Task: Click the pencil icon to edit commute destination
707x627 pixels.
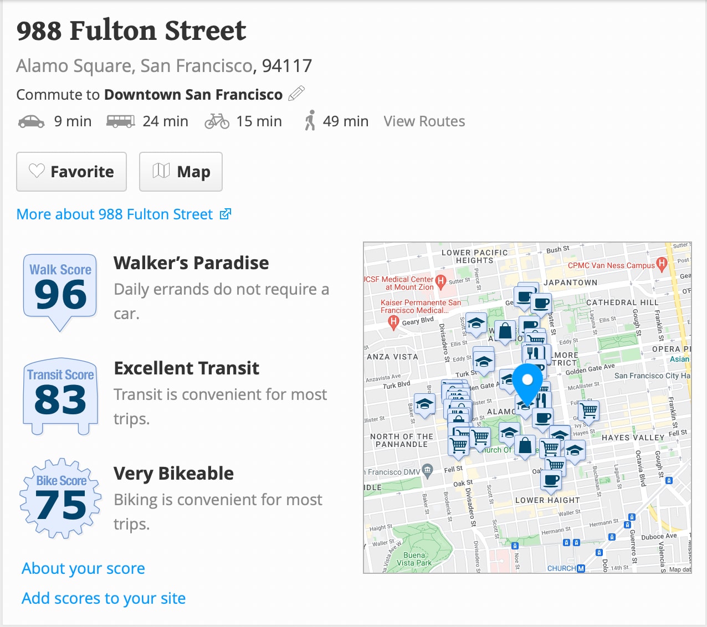Action: tap(296, 93)
